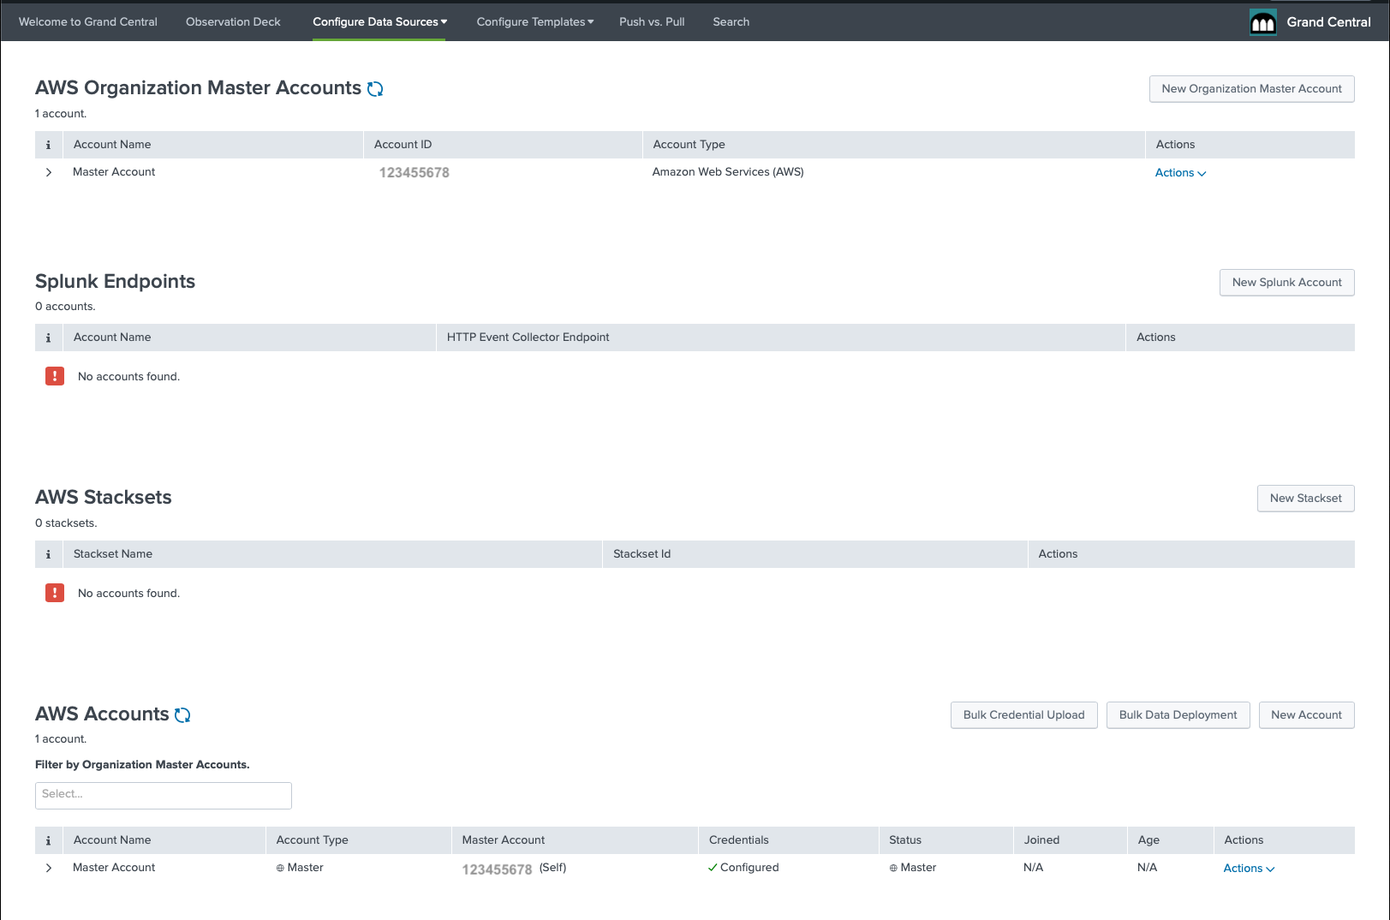
Task: Click the Master status globe icon
Action: (893, 868)
